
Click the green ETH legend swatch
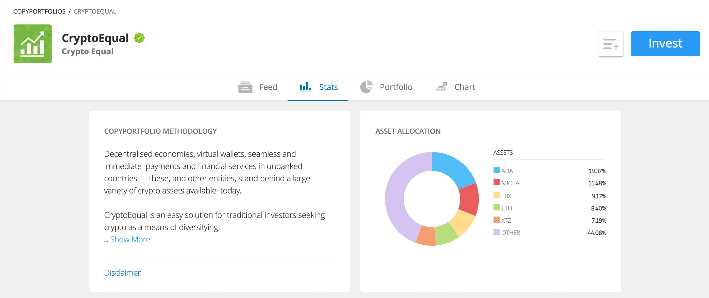497,207
